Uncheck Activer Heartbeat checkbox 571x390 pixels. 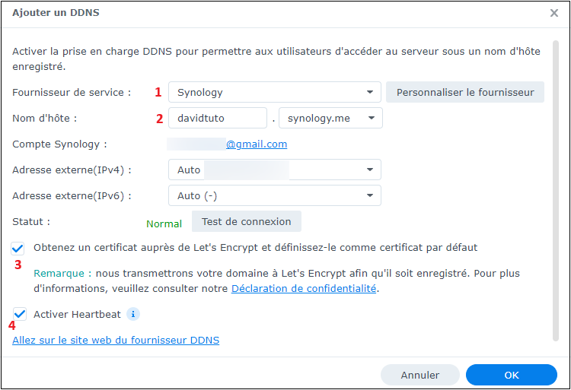(20, 314)
